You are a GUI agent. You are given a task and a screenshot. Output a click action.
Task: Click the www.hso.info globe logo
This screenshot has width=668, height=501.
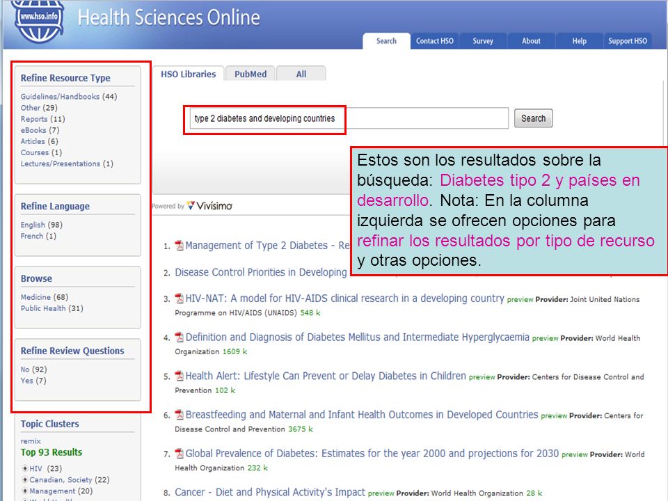39,22
